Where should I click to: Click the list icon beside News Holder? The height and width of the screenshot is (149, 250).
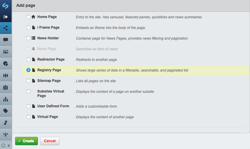click(x=33, y=38)
